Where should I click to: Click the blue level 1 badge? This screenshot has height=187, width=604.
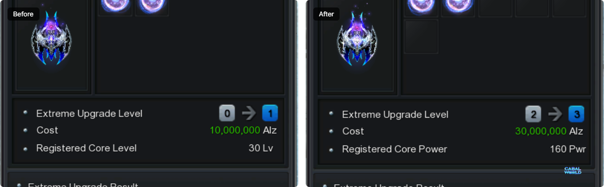tap(270, 113)
